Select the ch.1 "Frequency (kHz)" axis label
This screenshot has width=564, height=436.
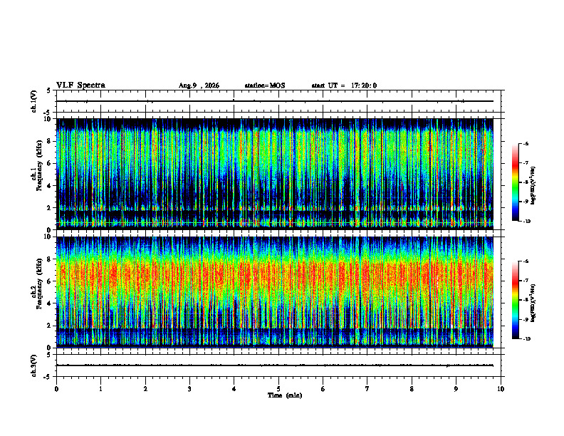pos(39,165)
